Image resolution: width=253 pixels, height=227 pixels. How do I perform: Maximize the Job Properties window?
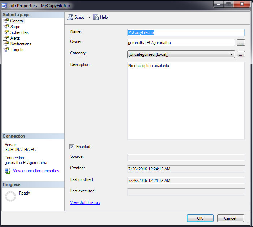click(228, 4)
